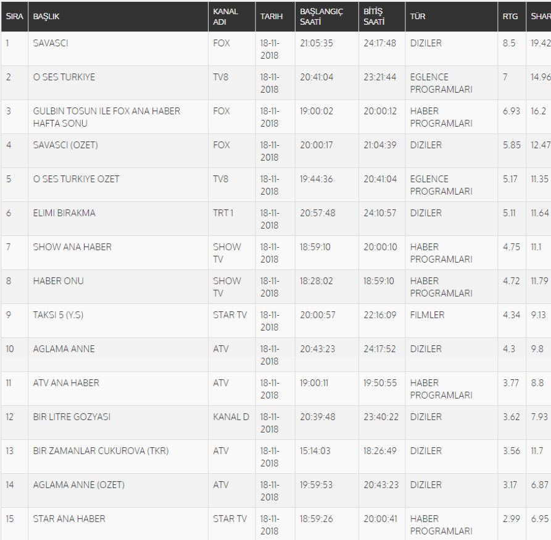551x540 pixels.
Task: Click the KANAL ADI column header
Action: (x=225, y=17)
